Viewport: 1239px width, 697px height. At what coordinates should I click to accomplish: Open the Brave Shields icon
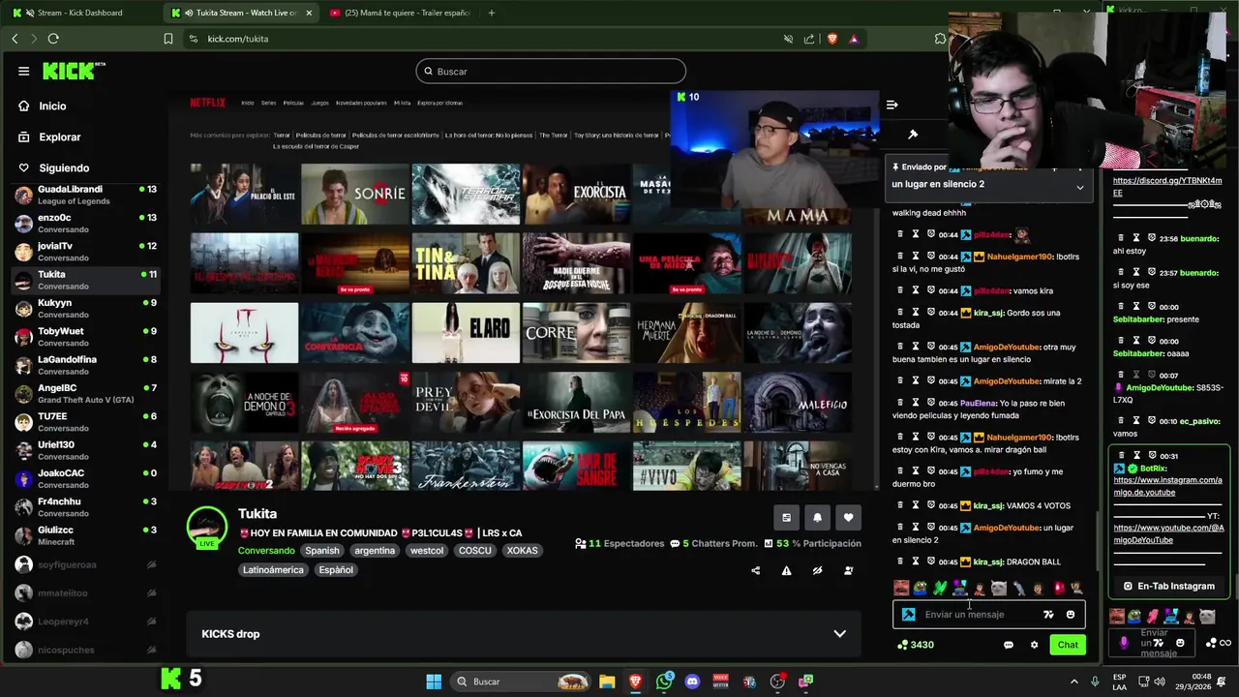click(831, 39)
